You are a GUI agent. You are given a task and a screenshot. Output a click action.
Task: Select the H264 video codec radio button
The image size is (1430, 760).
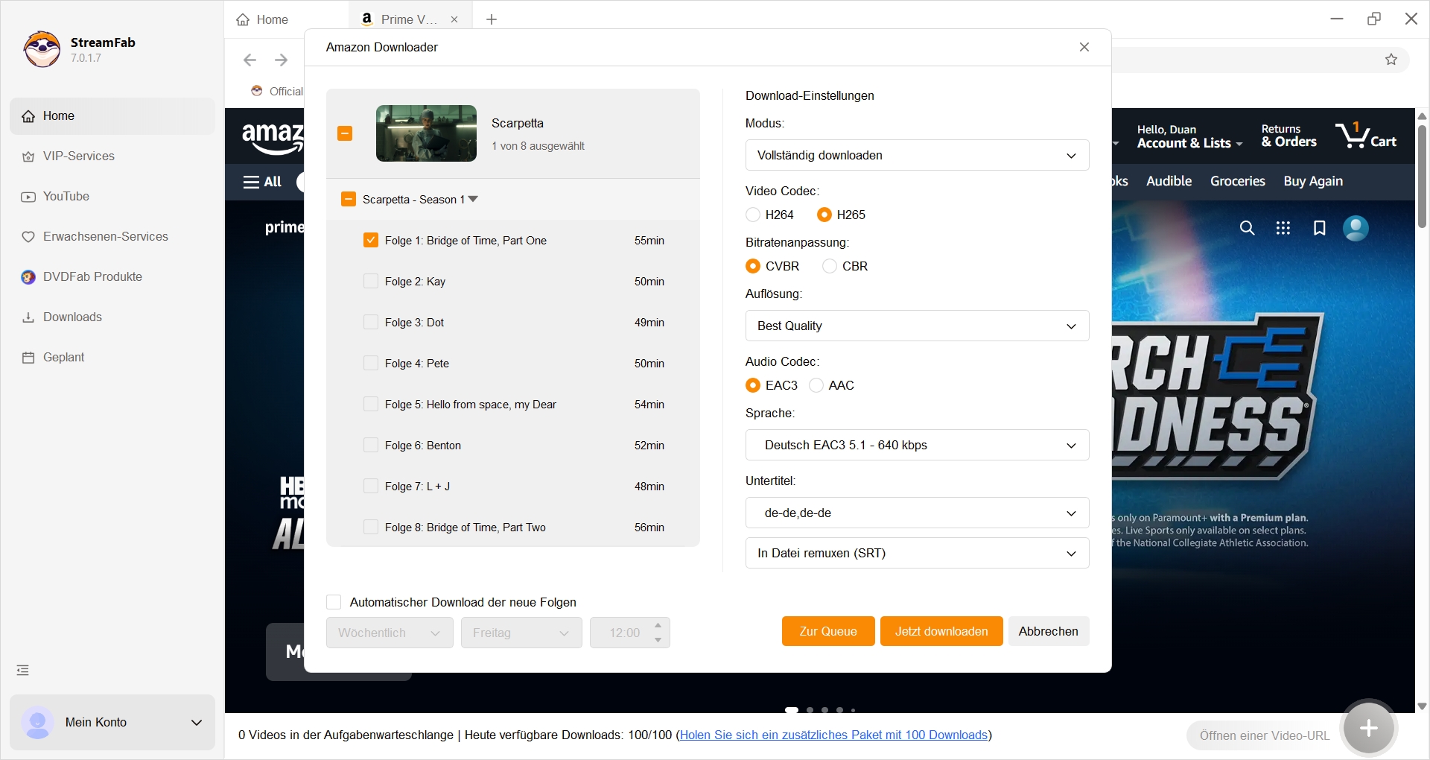753,215
